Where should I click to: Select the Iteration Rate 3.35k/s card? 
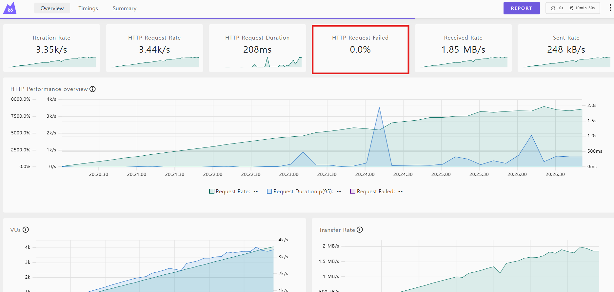(51, 48)
